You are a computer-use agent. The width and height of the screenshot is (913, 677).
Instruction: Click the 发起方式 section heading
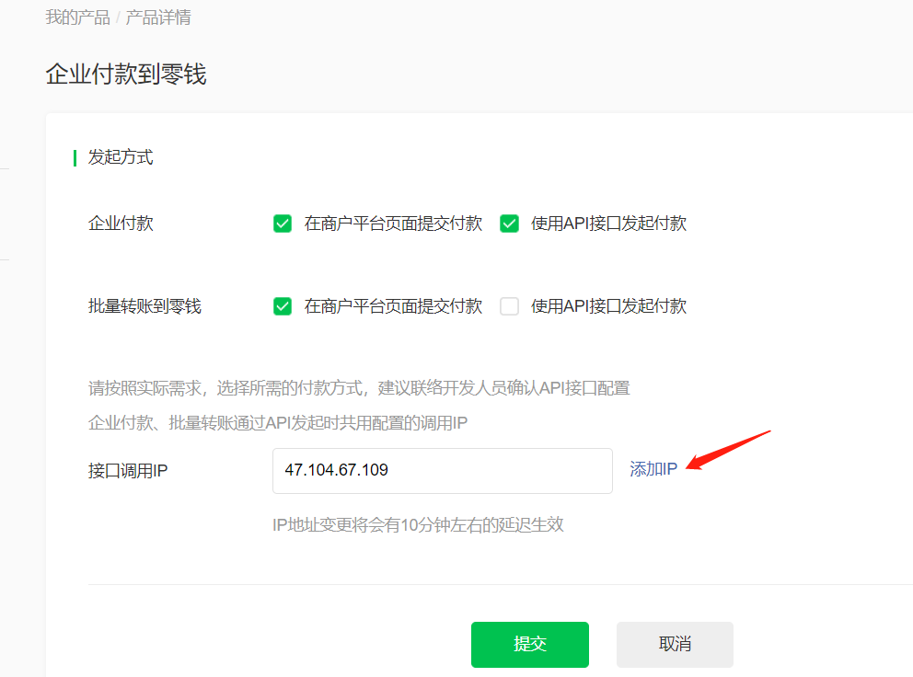click(x=121, y=157)
